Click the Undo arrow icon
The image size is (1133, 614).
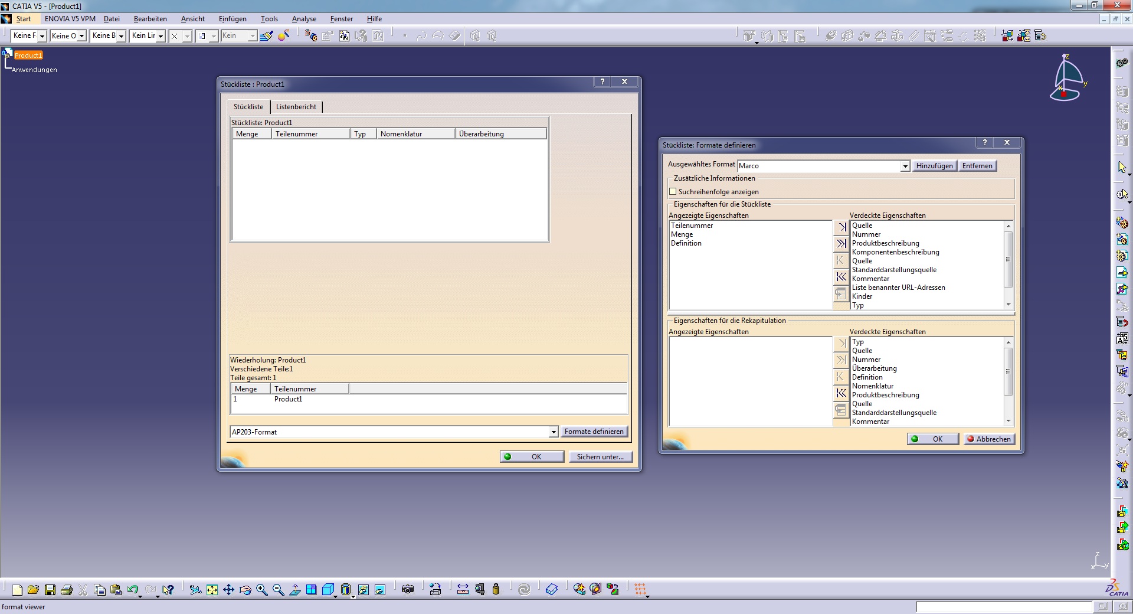coord(132,589)
